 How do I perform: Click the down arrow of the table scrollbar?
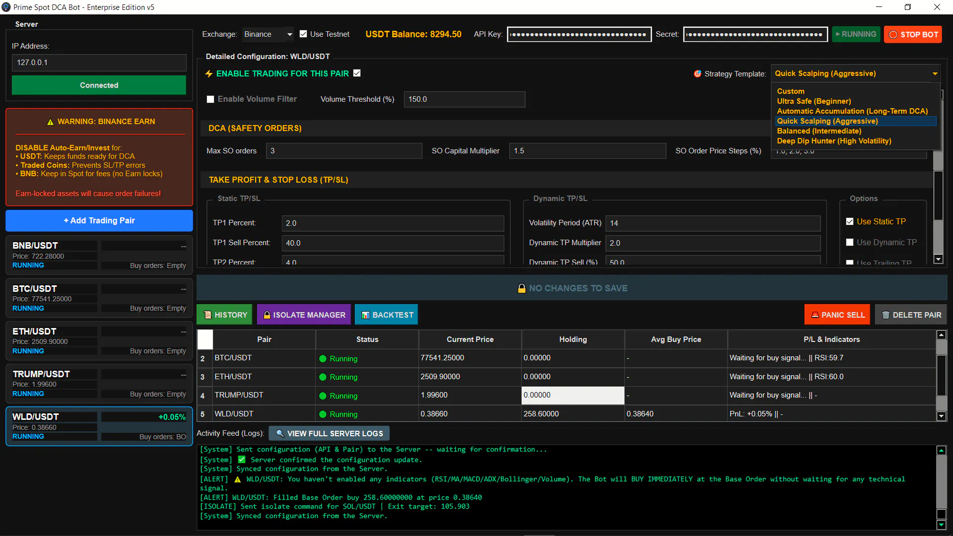[941, 416]
